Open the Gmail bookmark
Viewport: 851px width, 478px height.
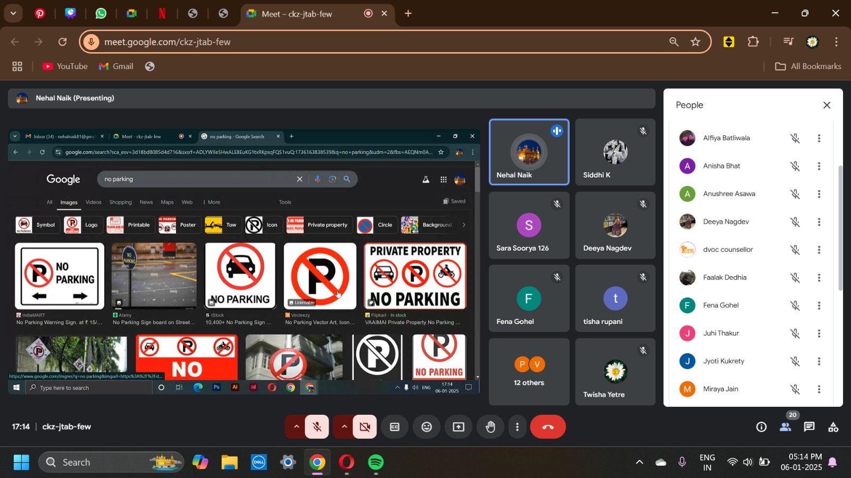[x=116, y=66]
